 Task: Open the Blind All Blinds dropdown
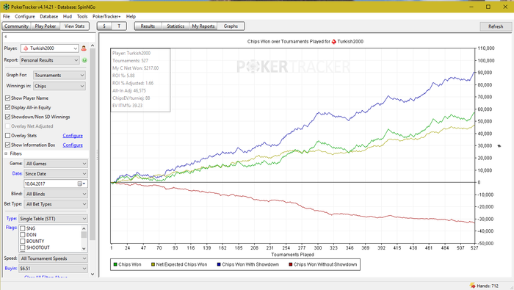click(56, 194)
